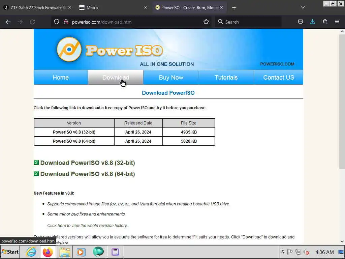Viewport: 345px width, 259px height.
Task: Click the green download icon beside 64-bit
Action: click(x=36, y=174)
